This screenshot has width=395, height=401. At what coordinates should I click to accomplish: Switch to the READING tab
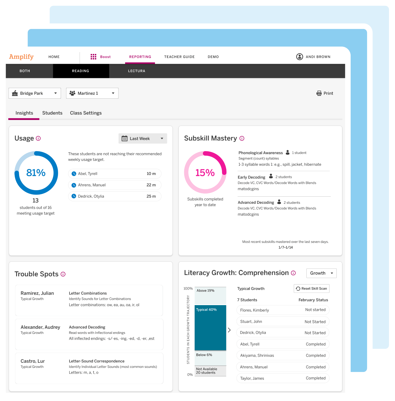[80, 71]
